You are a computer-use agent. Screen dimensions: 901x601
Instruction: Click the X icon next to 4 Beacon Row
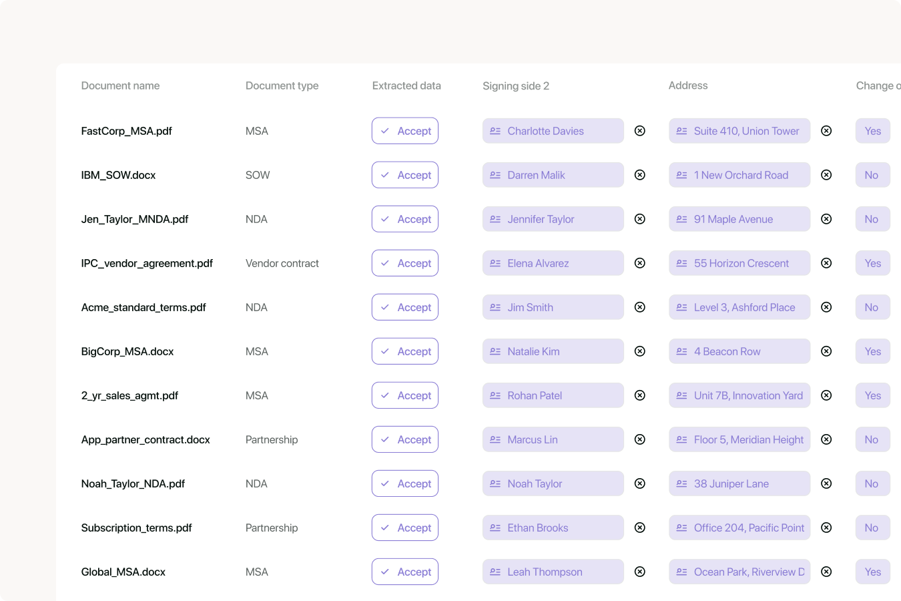(826, 351)
